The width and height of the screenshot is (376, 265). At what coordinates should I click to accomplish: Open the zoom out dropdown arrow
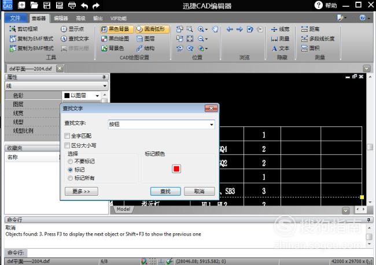pos(207,39)
